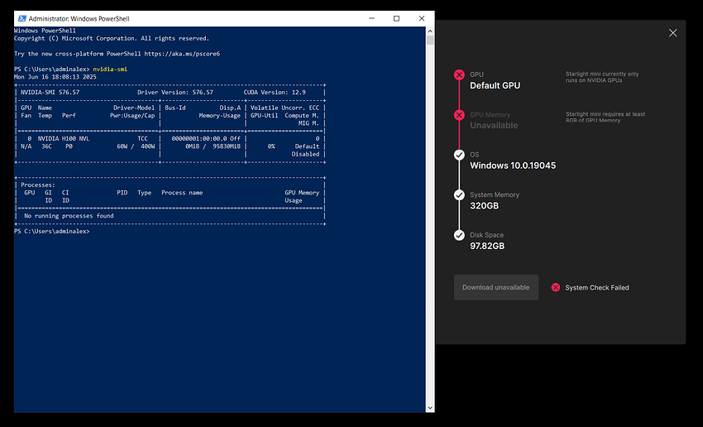Click the Default GPU label
The image size is (703, 427).
pyautogui.click(x=495, y=85)
